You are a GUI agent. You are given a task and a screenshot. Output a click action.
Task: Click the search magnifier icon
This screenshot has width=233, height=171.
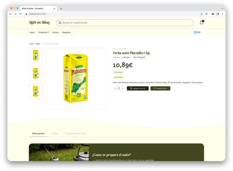click(60, 23)
